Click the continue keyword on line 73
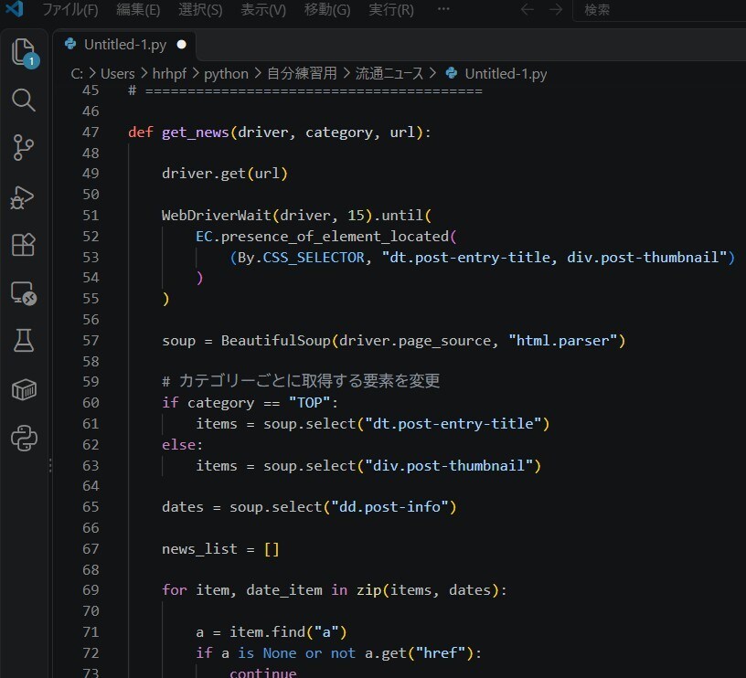The image size is (746, 678). point(263,673)
